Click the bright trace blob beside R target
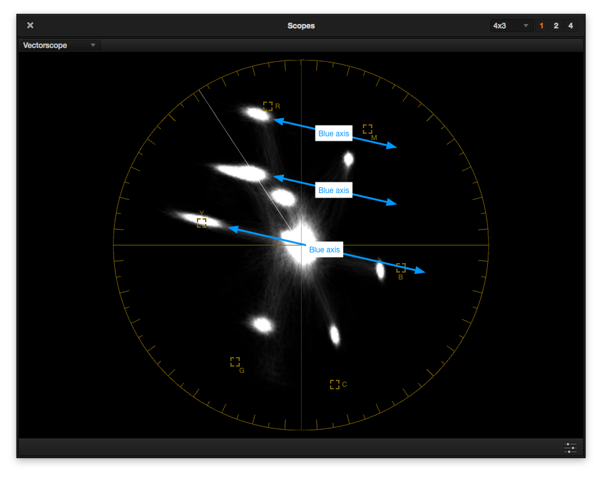Screen dimensions: 602x477 257,114
